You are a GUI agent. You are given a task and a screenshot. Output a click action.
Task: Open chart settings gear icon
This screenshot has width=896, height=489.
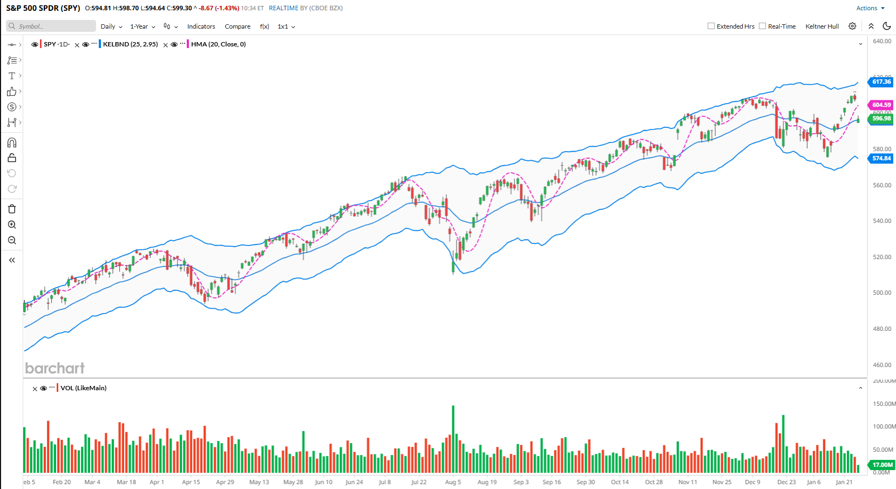pos(852,26)
